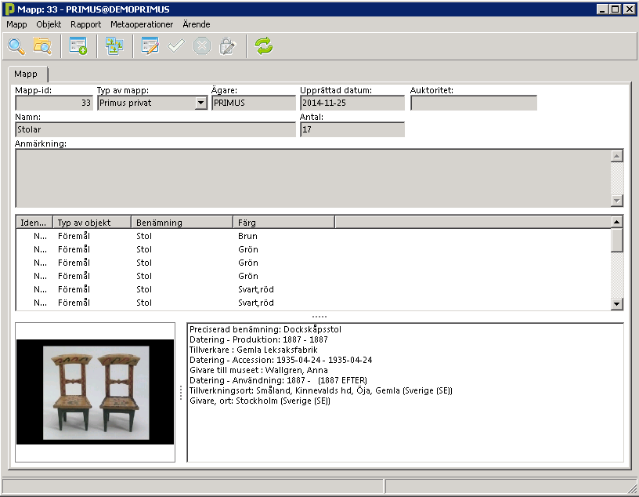Viewport: 639px width, 497px height.
Task: Select the row with color Brun
Action: [314, 236]
